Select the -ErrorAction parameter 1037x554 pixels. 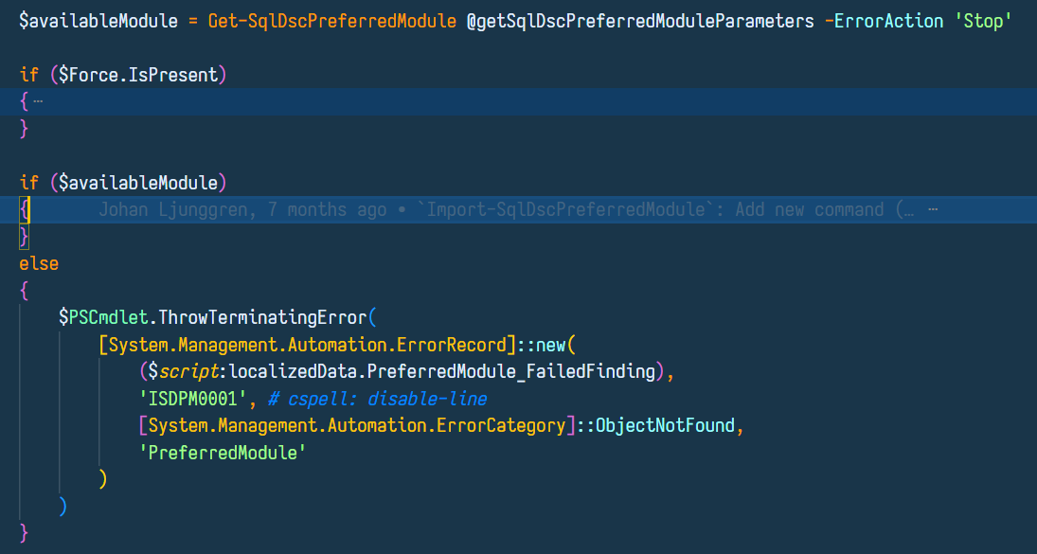[885, 21]
